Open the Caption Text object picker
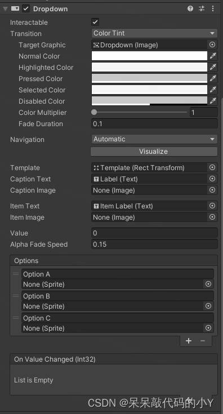 (212, 179)
